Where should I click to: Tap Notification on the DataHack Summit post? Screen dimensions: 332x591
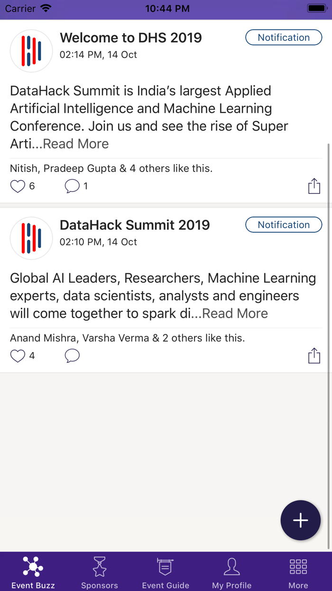[283, 225]
